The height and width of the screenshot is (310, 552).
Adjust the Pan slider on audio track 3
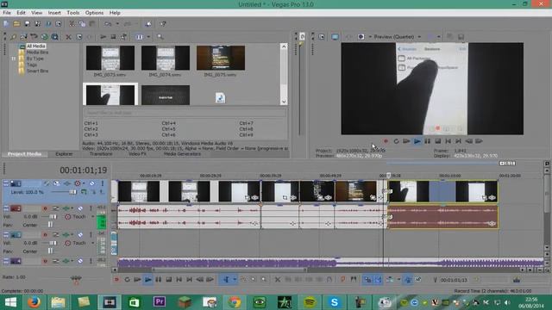pos(50,251)
